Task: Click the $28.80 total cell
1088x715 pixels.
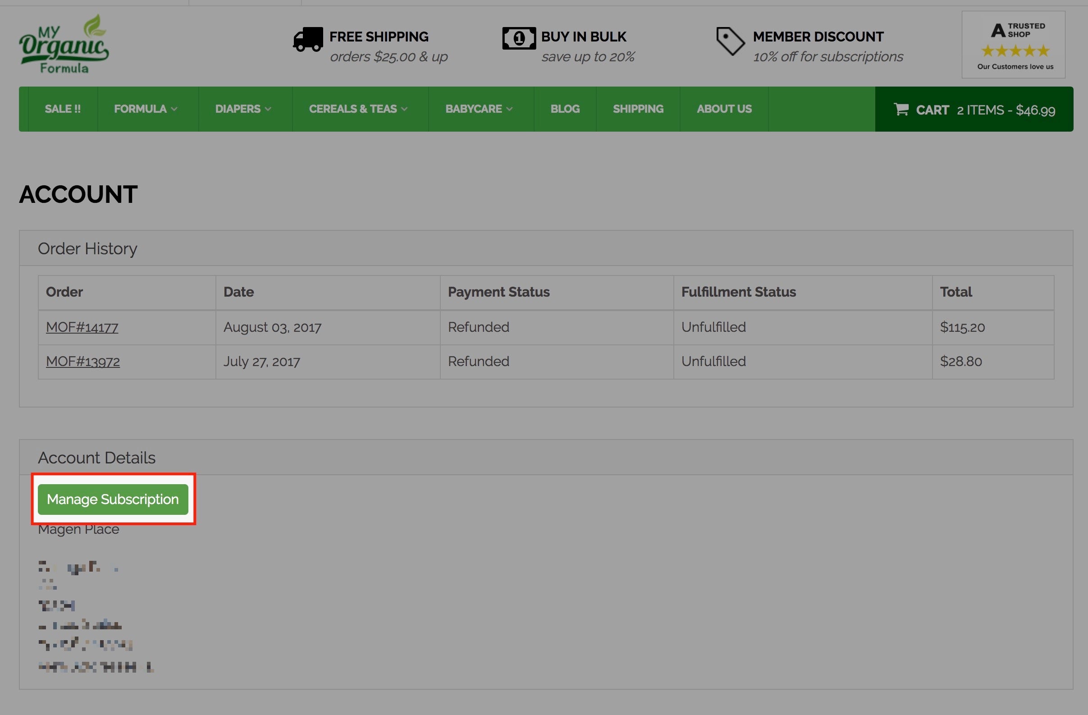Action: point(993,362)
